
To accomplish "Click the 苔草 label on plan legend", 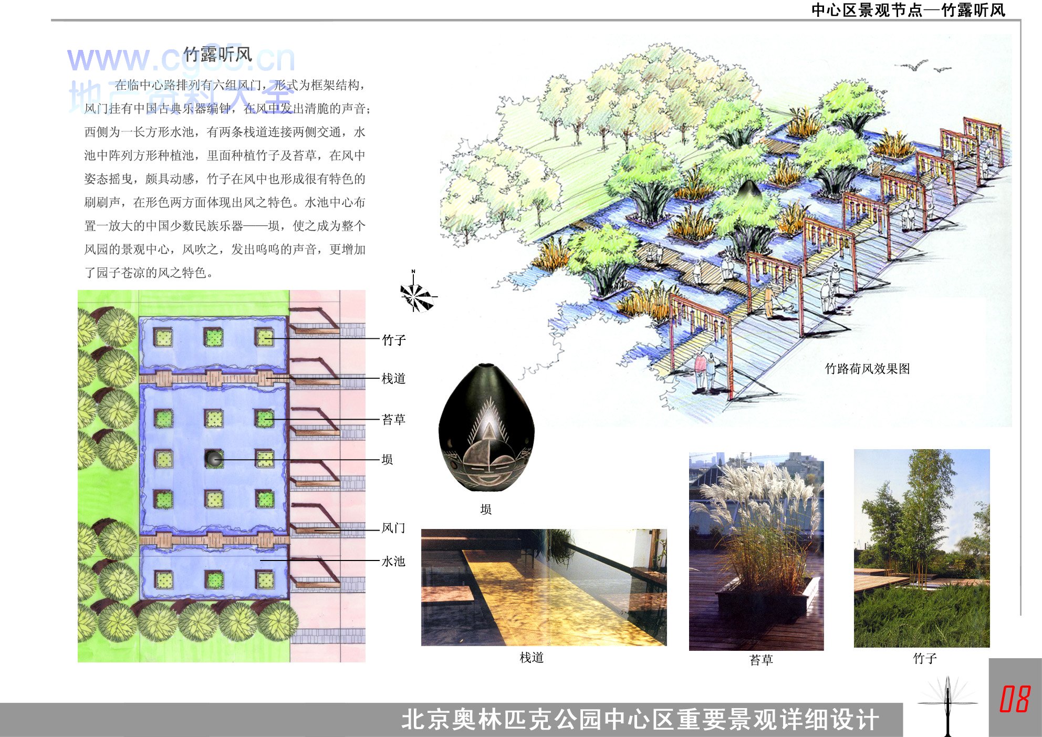I will 393,419.
